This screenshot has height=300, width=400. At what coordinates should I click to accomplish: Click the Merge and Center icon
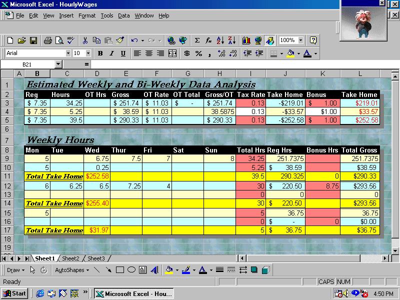173,53
